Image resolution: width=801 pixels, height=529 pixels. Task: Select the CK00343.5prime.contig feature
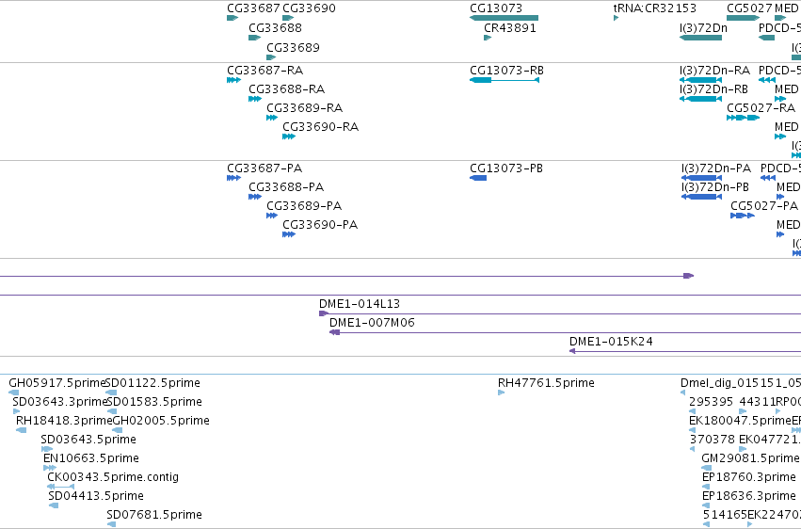(x=61, y=487)
